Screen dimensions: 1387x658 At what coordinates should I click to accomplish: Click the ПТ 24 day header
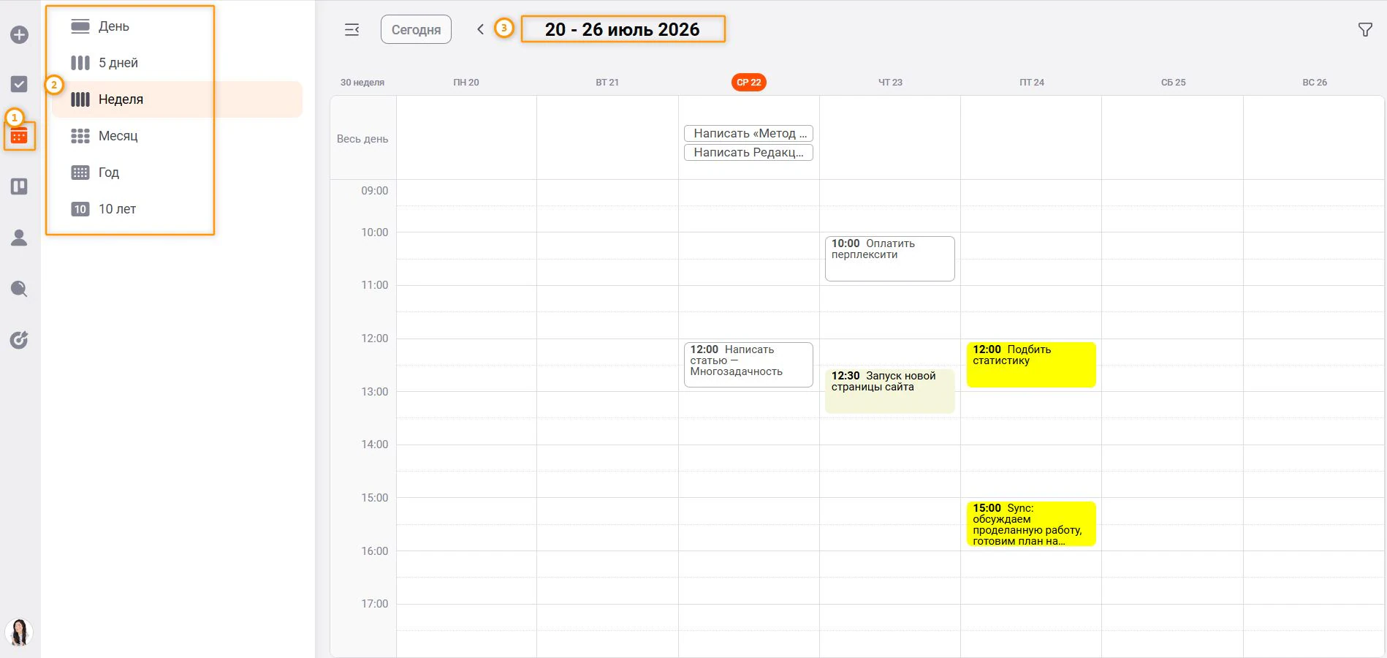(x=1032, y=83)
